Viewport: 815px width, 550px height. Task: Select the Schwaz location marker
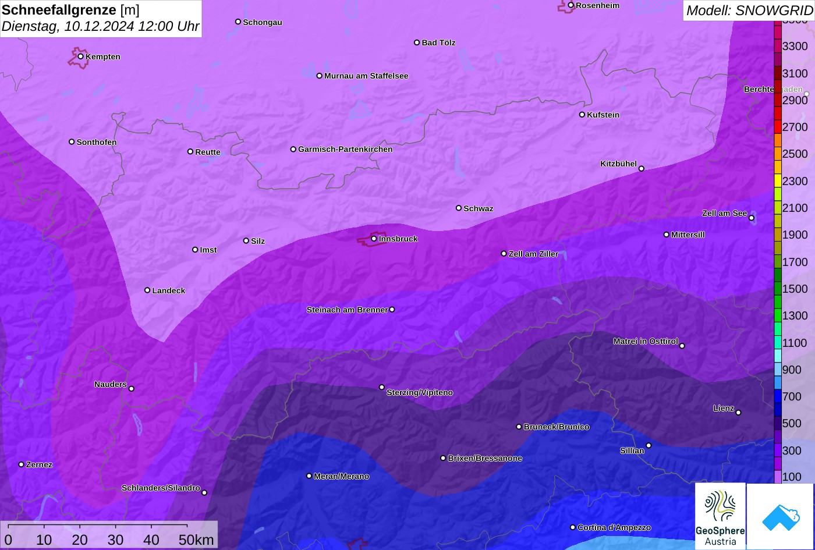[x=459, y=208]
